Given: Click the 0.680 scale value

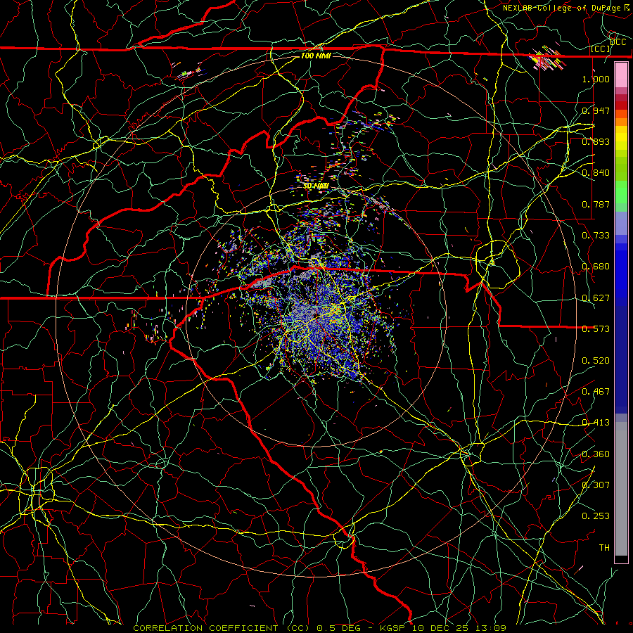Looking at the screenshot, I should point(596,267).
